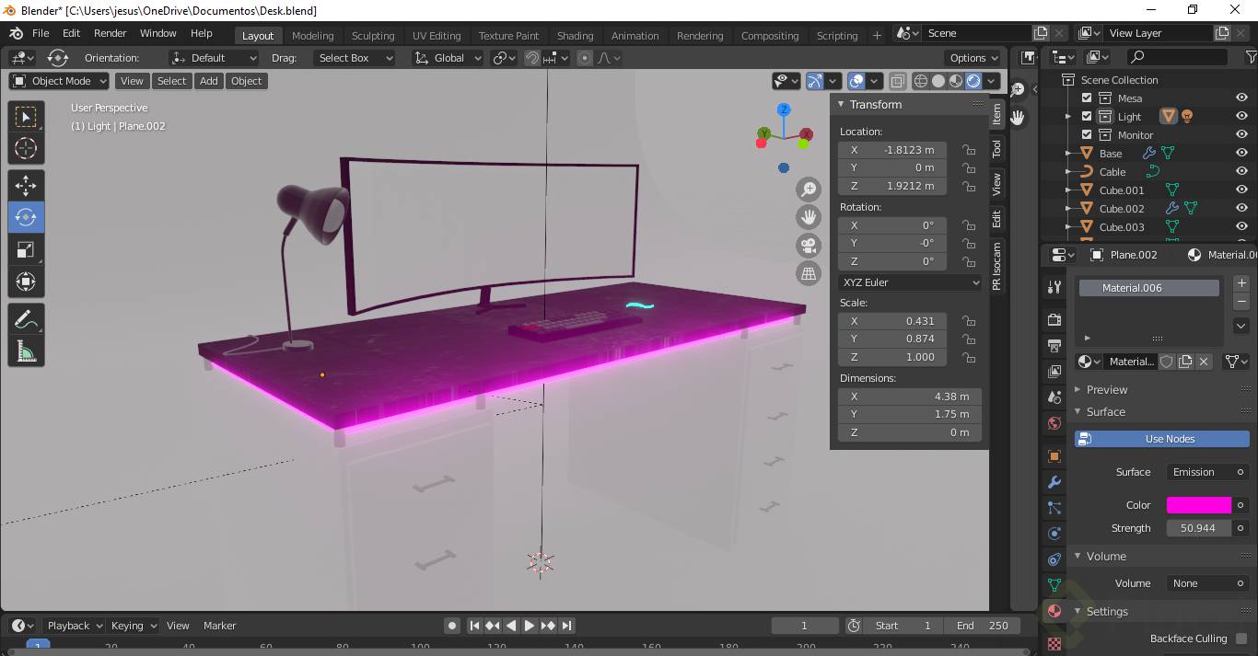The image size is (1258, 656).
Task: Open the Render Properties tab
Action: tap(1053, 319)
